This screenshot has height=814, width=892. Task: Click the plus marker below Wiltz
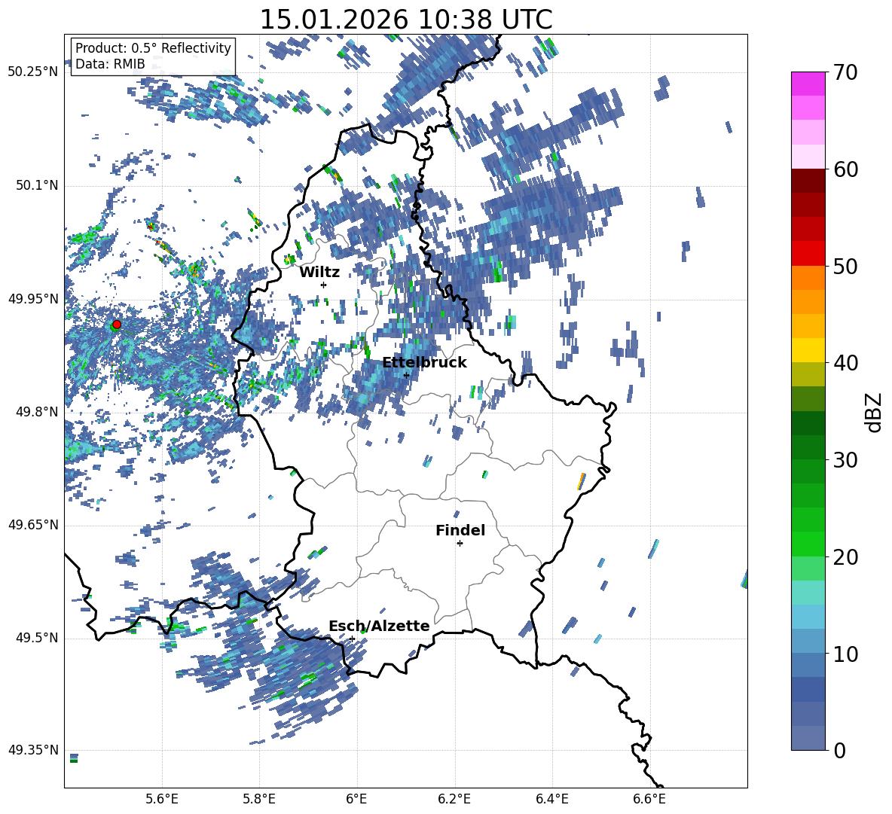(324, 285)
